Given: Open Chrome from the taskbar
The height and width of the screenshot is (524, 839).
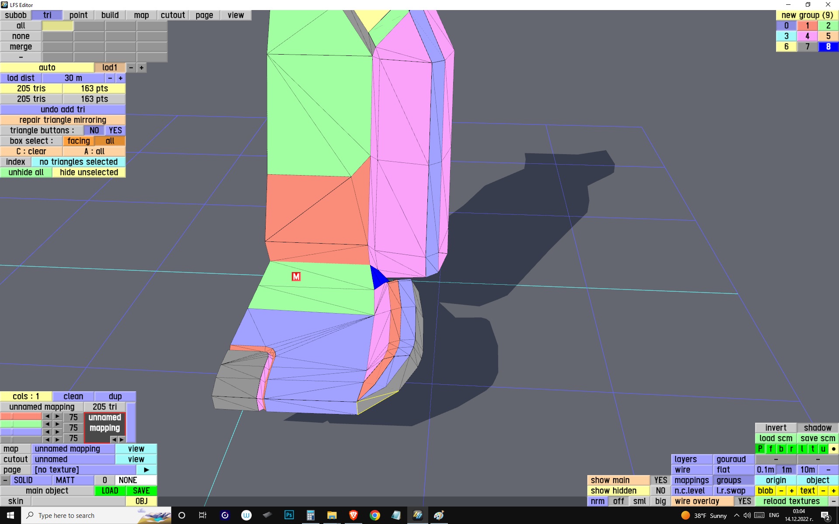Looking at the screenshot, I should pyautogui.click(x=374, y=515).
